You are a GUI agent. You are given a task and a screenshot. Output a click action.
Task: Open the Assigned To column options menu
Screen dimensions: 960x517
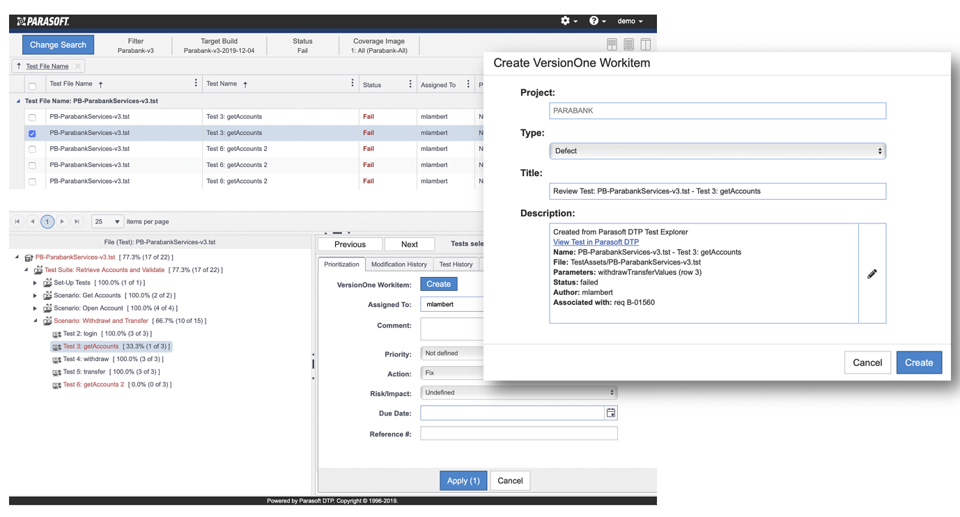[x=468, y=83]
